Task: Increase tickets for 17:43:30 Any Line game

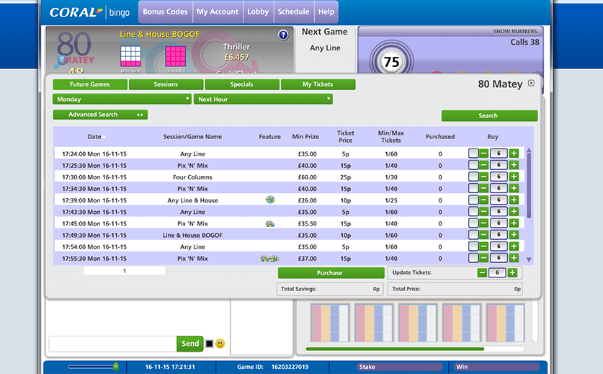Action: [x=514, y=211]
